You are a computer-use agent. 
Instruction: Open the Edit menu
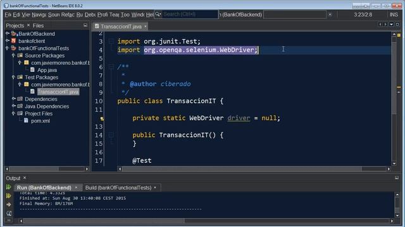pyautogui.click(x=16, y=15)
